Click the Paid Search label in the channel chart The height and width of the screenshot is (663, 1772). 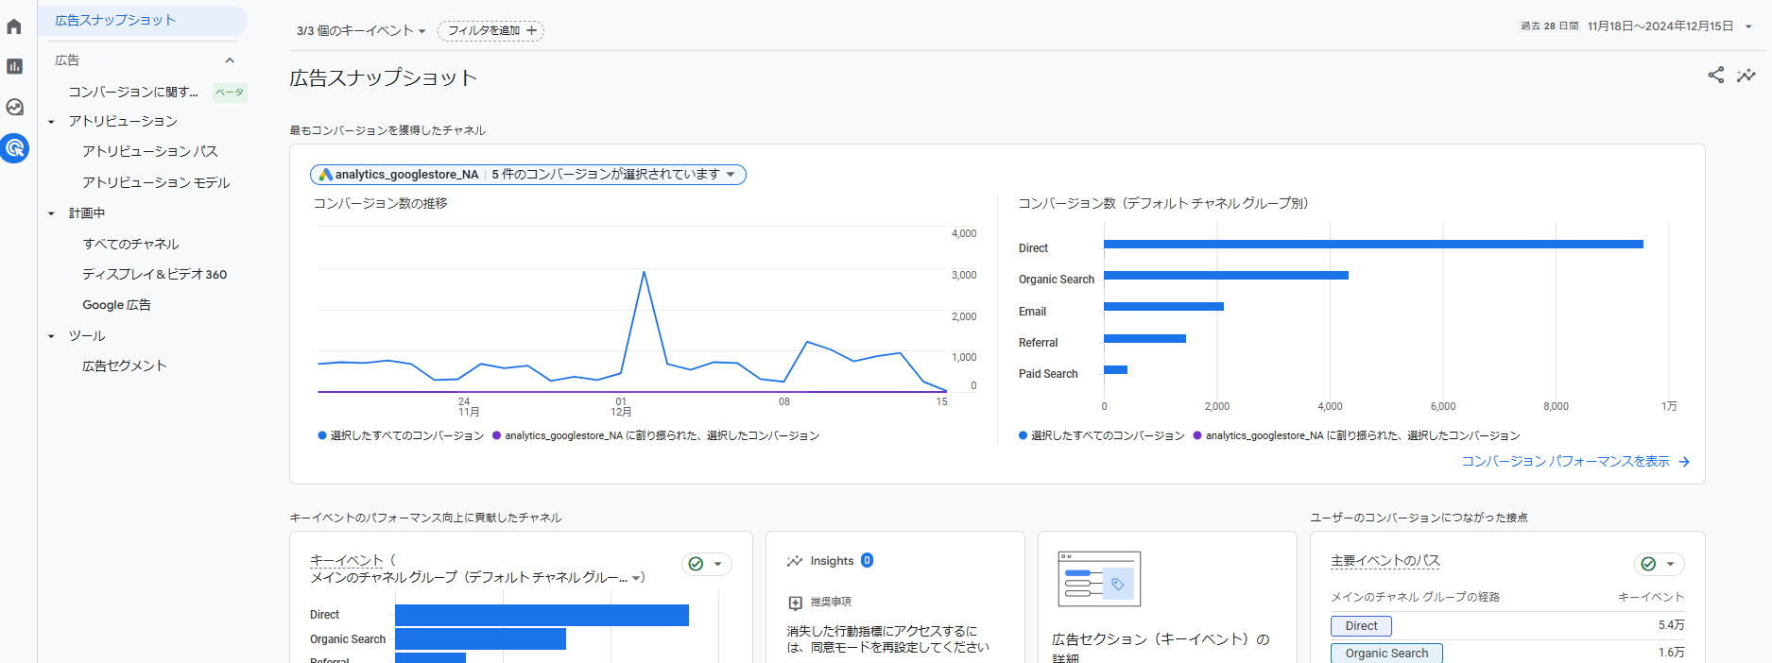coord(1048,374)
